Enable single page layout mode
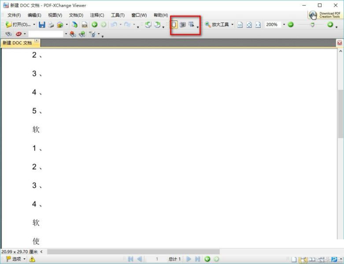This screenshot has width=344, height=264. tap(294, 260)
